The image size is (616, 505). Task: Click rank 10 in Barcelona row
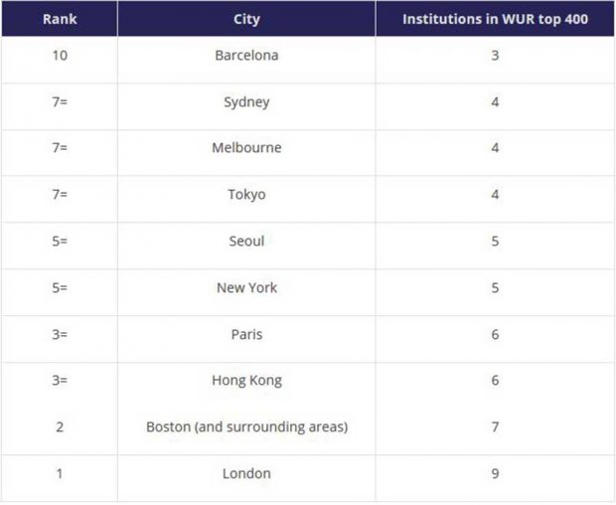click(60, 56)
